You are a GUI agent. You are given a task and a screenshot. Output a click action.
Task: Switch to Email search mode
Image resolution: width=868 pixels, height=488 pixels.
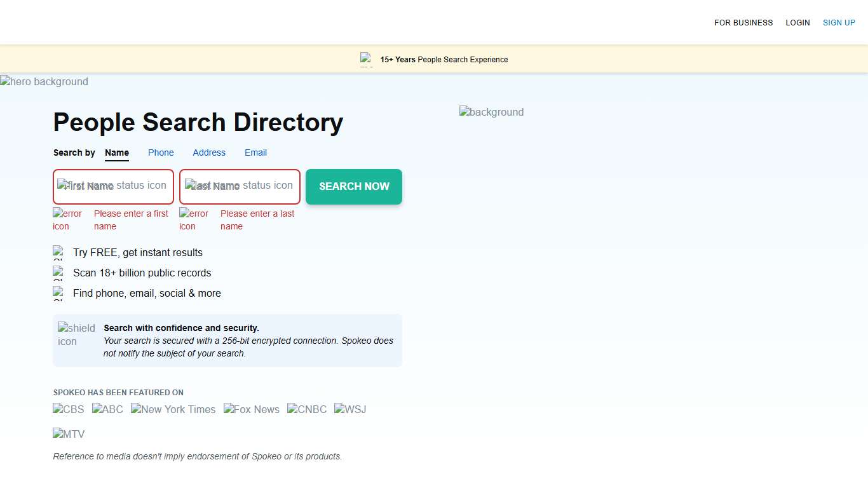pos(255,152)
